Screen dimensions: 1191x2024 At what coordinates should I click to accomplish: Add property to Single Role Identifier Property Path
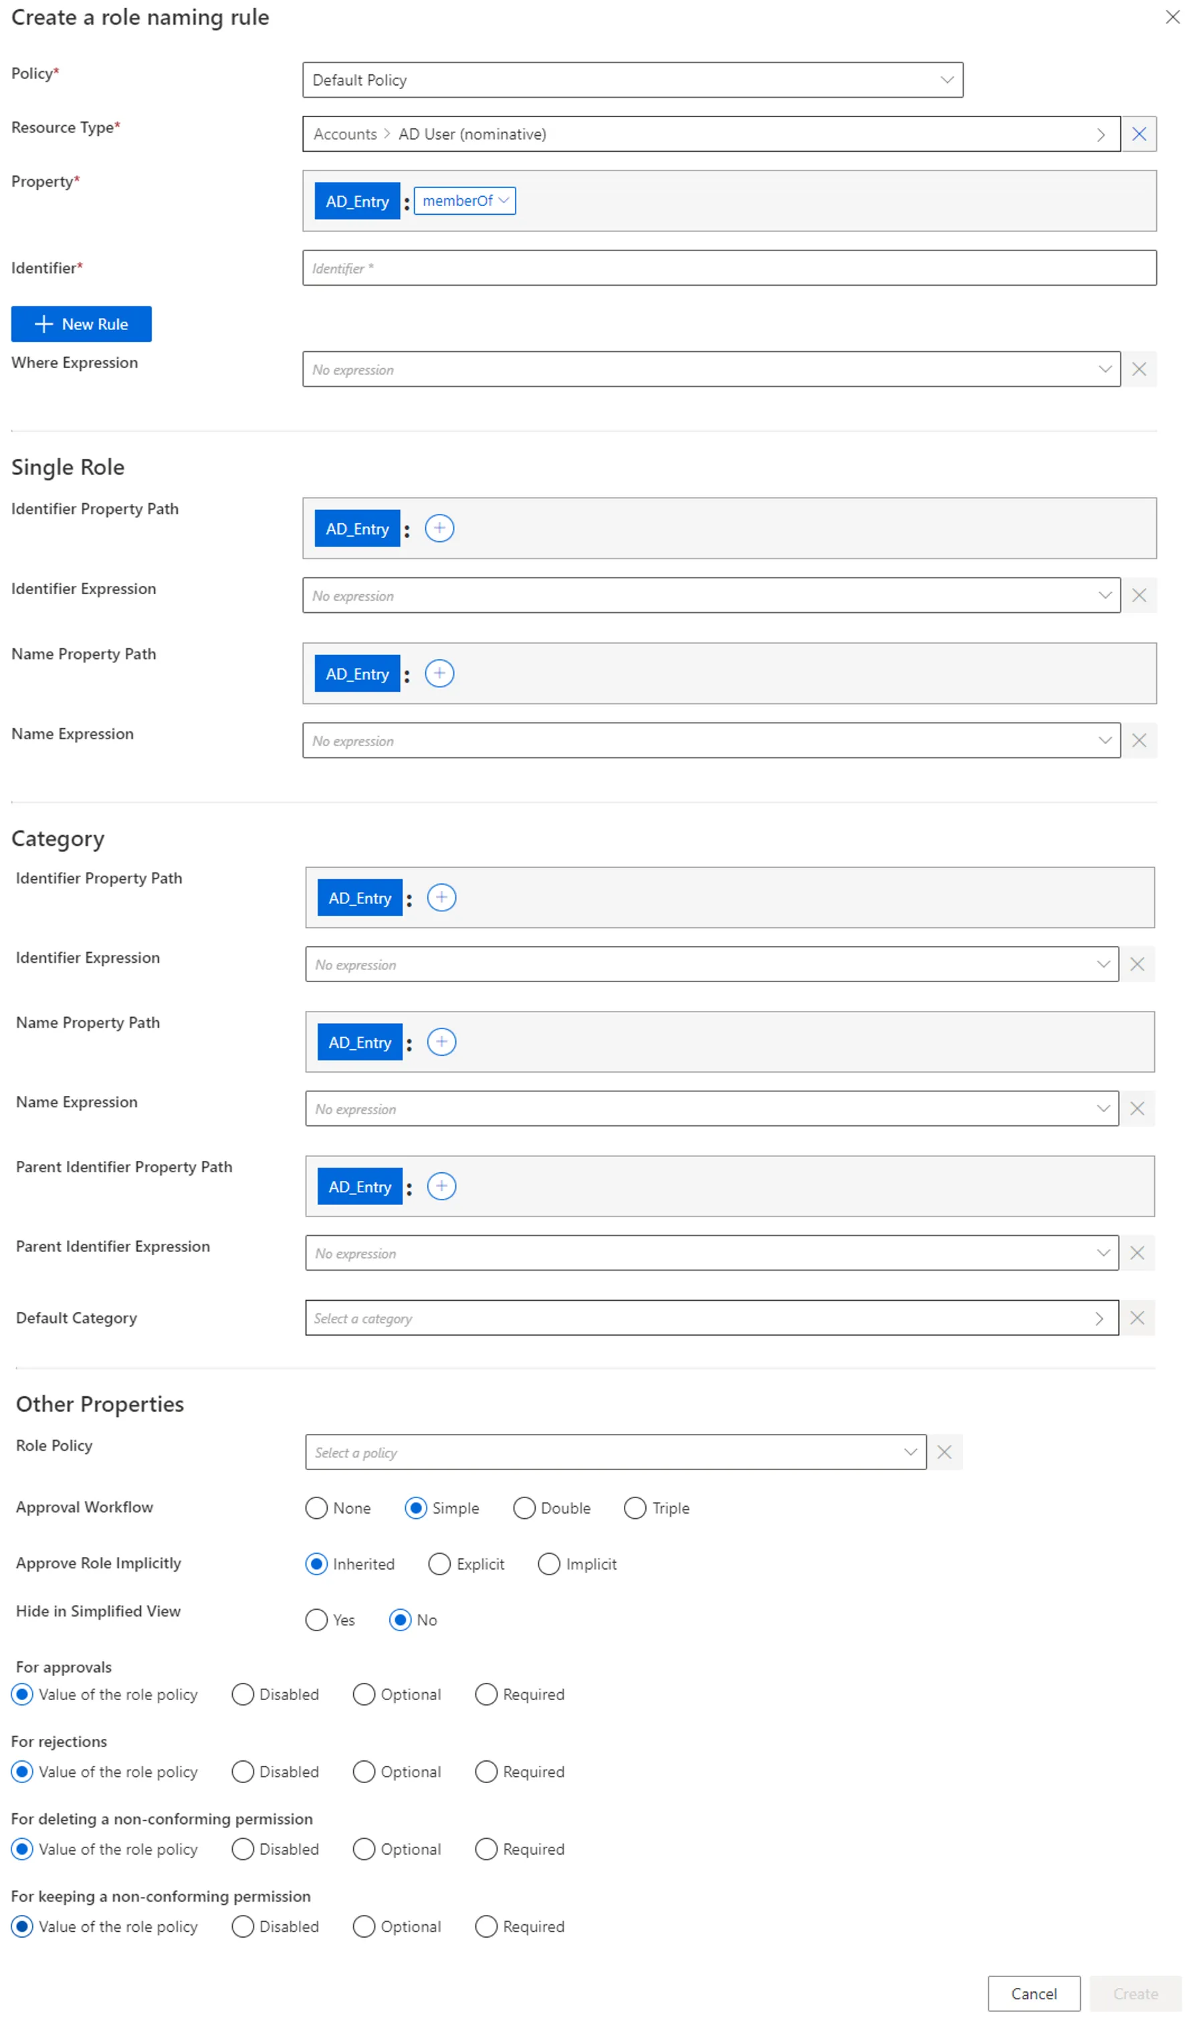439,529
